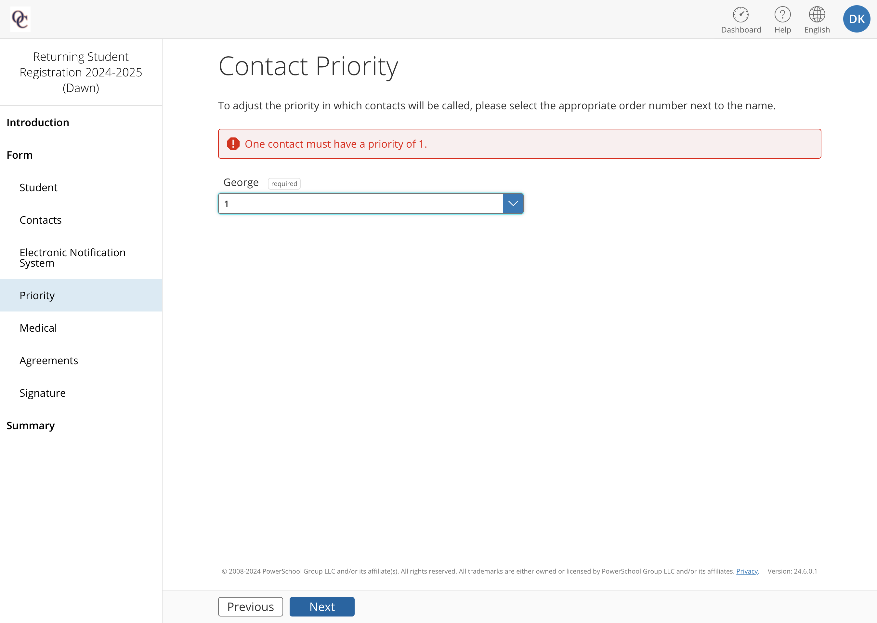Go to Introduction section
The image size is (877, 623).
[38, 122]
